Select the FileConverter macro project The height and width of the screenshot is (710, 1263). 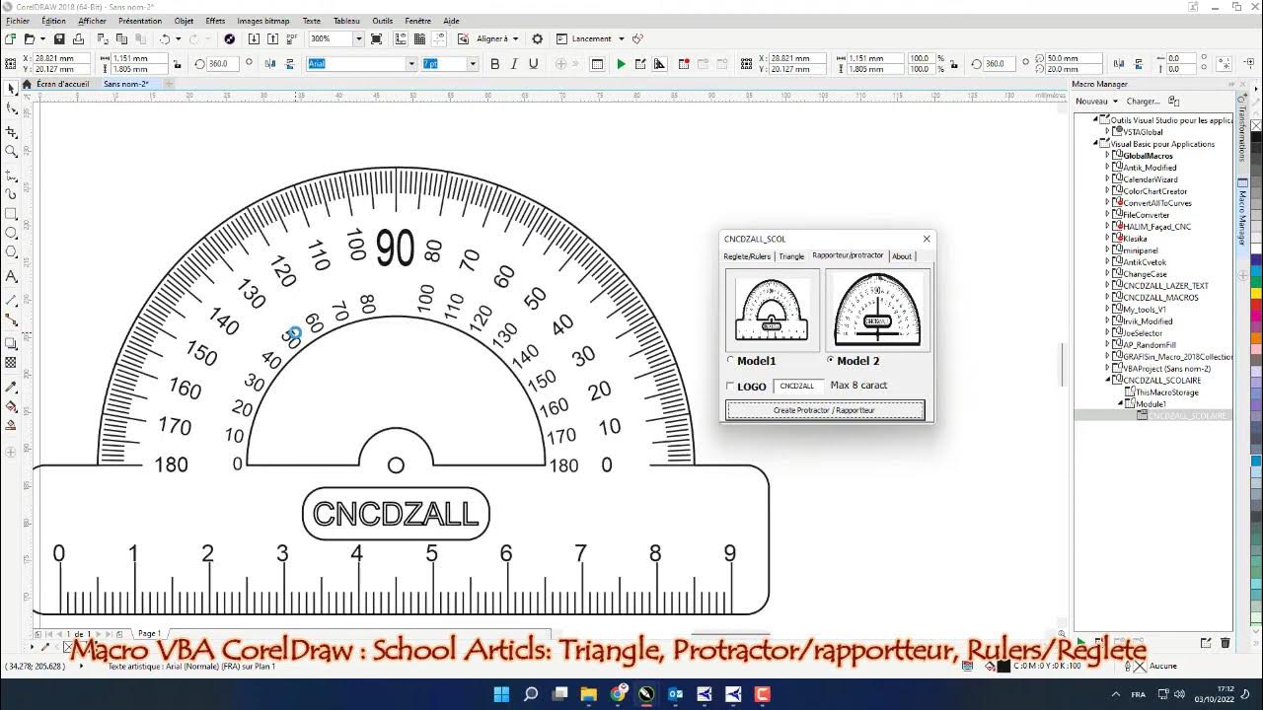click(x=1146, y=215)
